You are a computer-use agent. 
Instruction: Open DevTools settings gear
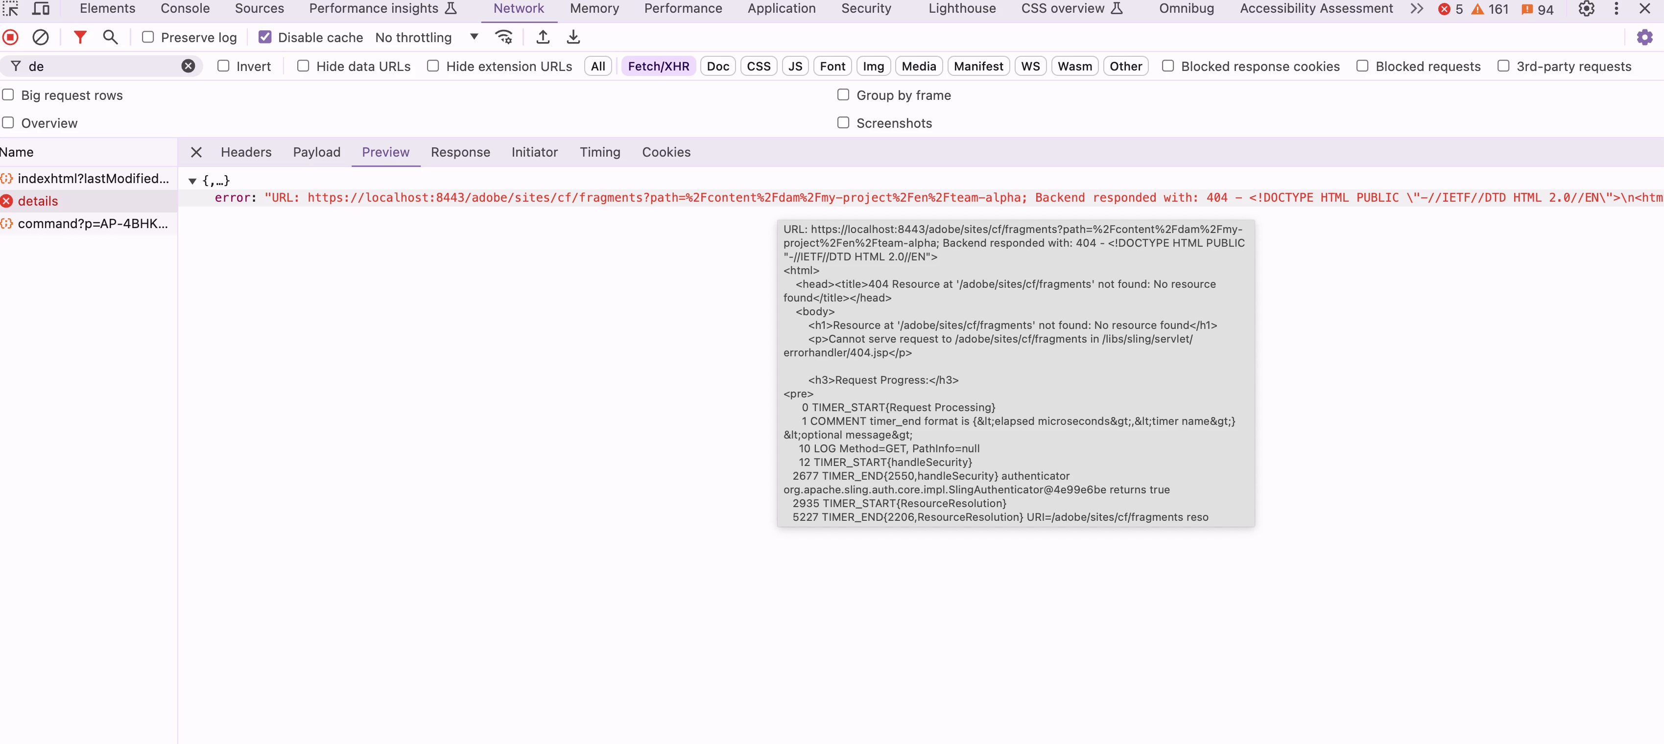1586,9
